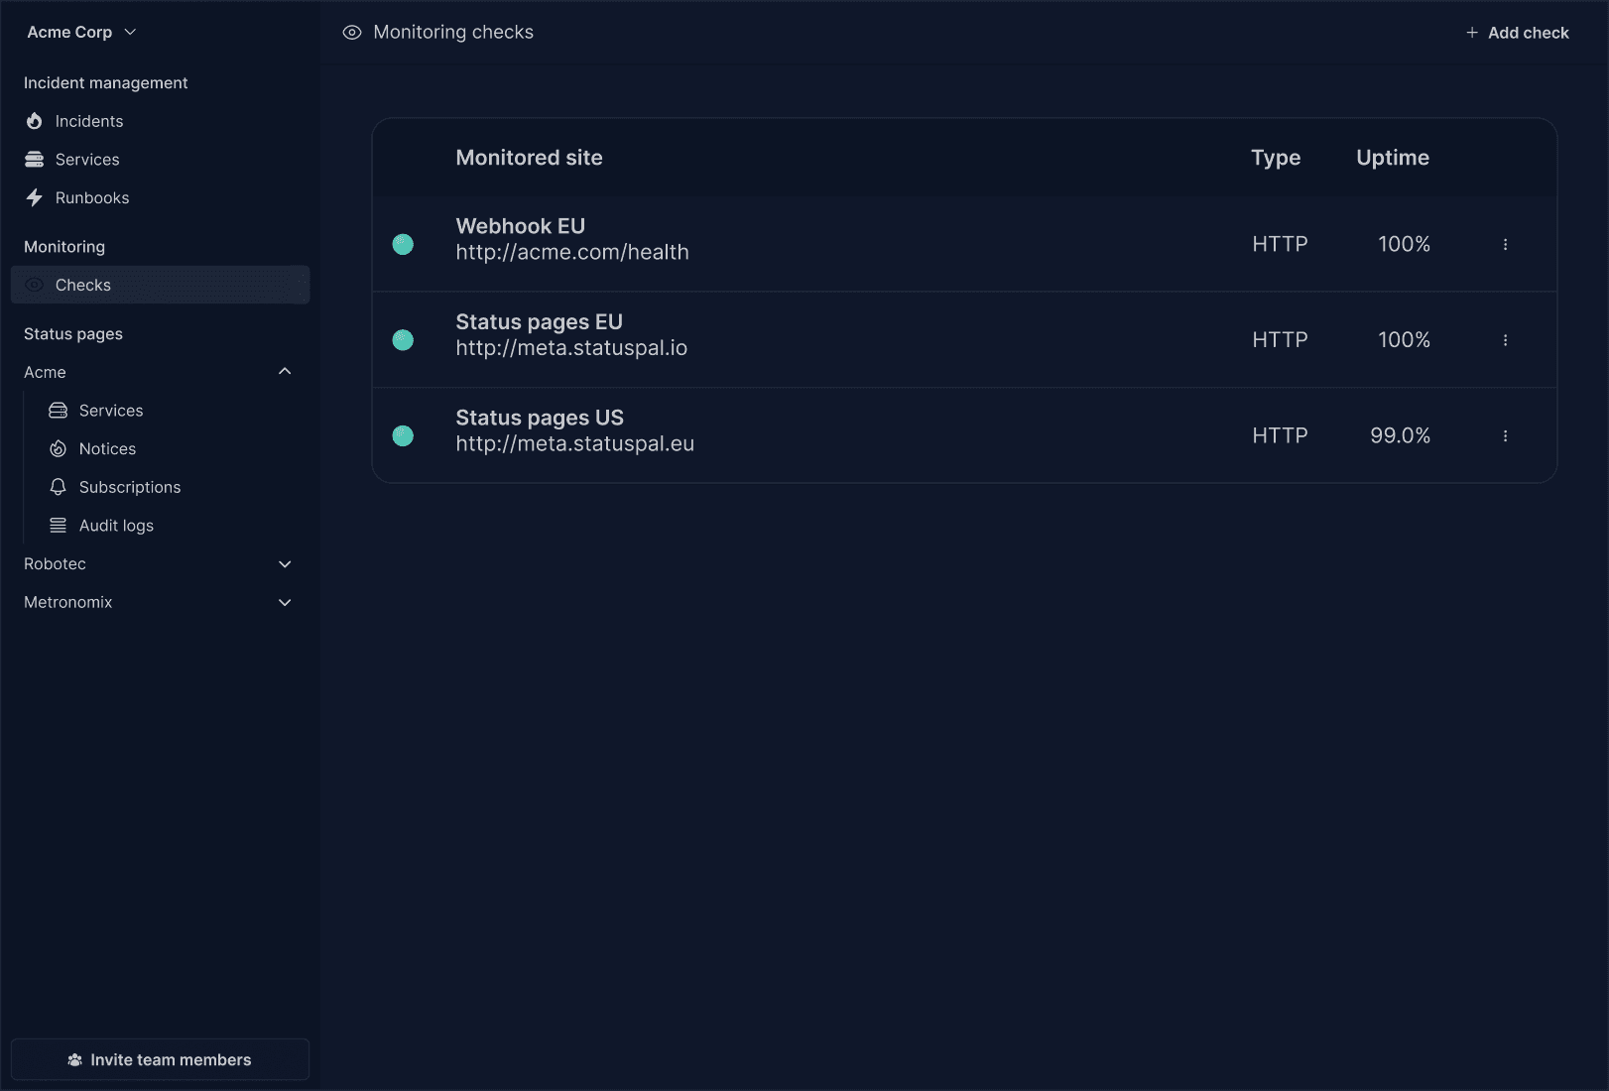Viewport: 1609px width, 1091px height.
Task: Open Services under Acme status page
Action: pos(111,411)
